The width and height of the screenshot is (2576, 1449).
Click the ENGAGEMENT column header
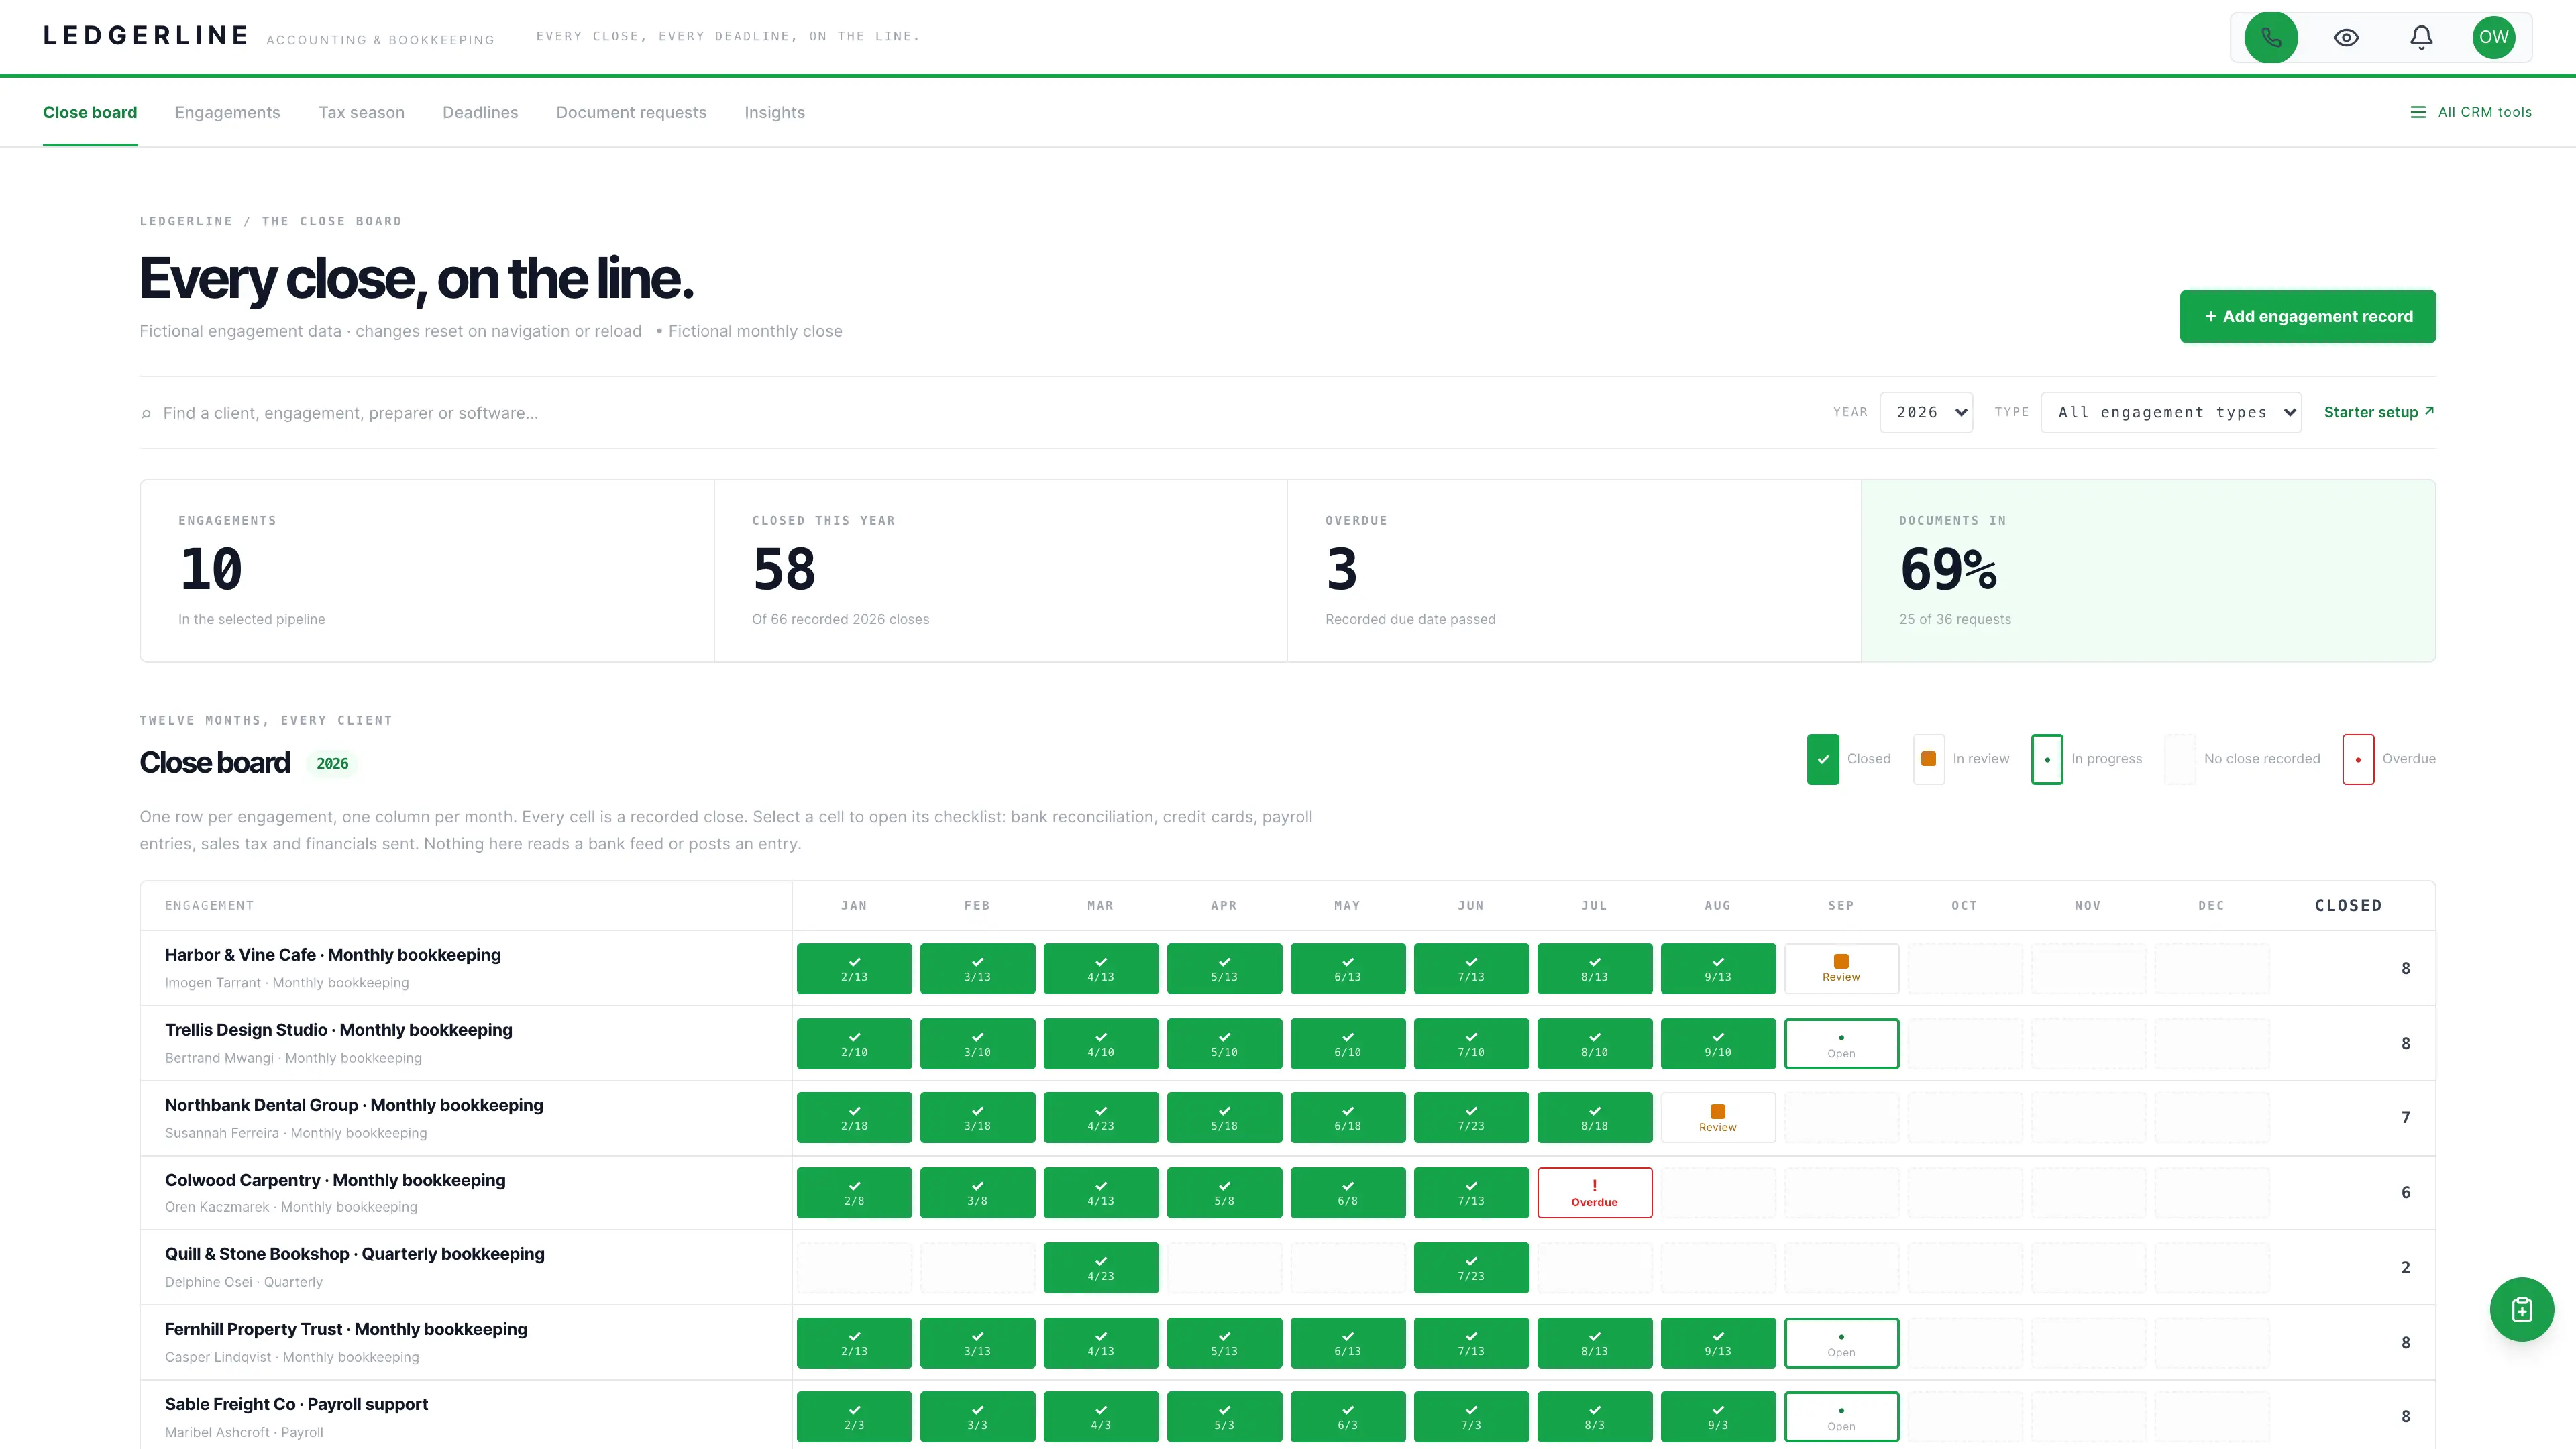pos(209,905)
